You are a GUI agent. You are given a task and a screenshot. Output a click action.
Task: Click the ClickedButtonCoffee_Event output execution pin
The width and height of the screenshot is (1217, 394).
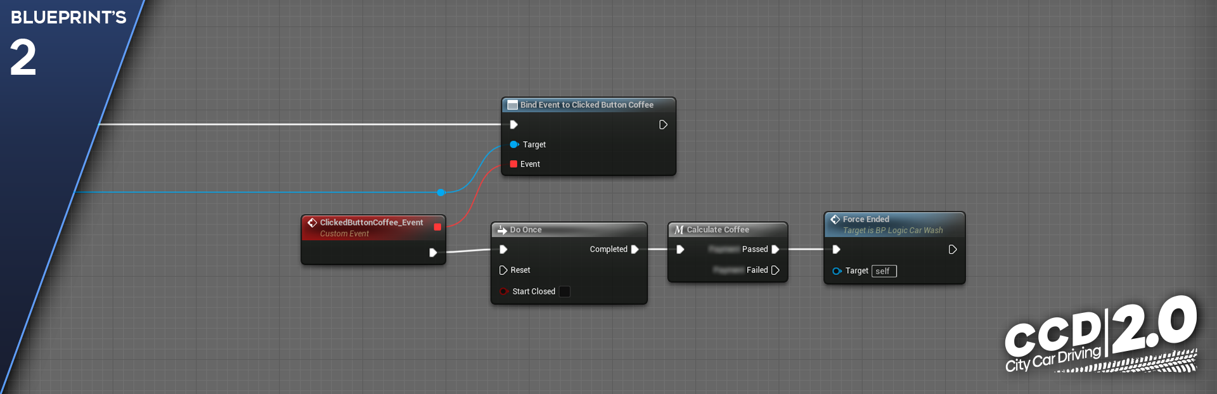click(x=433, y=253)
